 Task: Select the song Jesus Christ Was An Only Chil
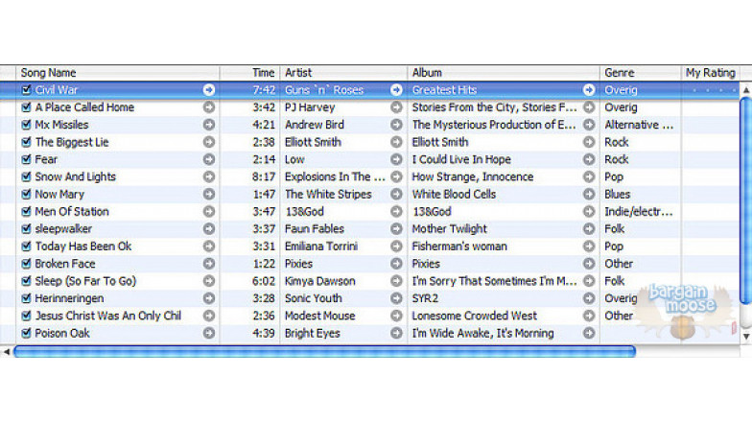(x=107, y=316)
